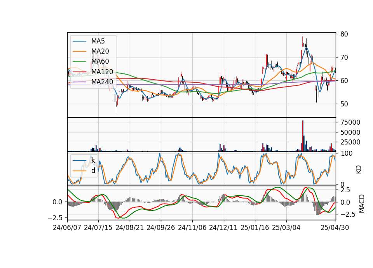Click the 25/01/16 date axis label
The width and height of the screenshot is (373, 268).
coord(255,228)
